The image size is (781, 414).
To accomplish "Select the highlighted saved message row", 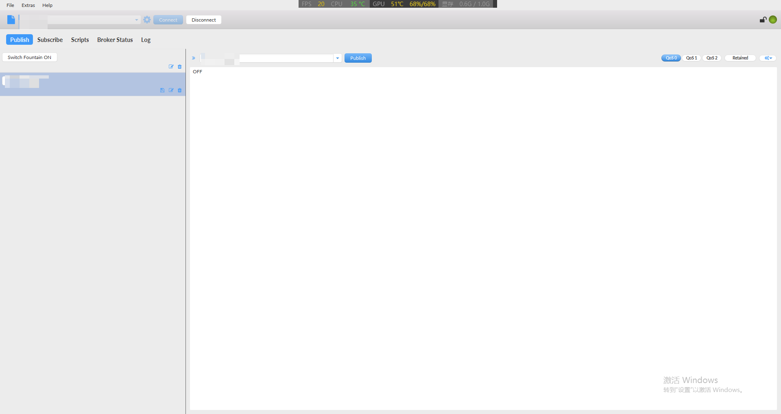I will click(93, 85).
